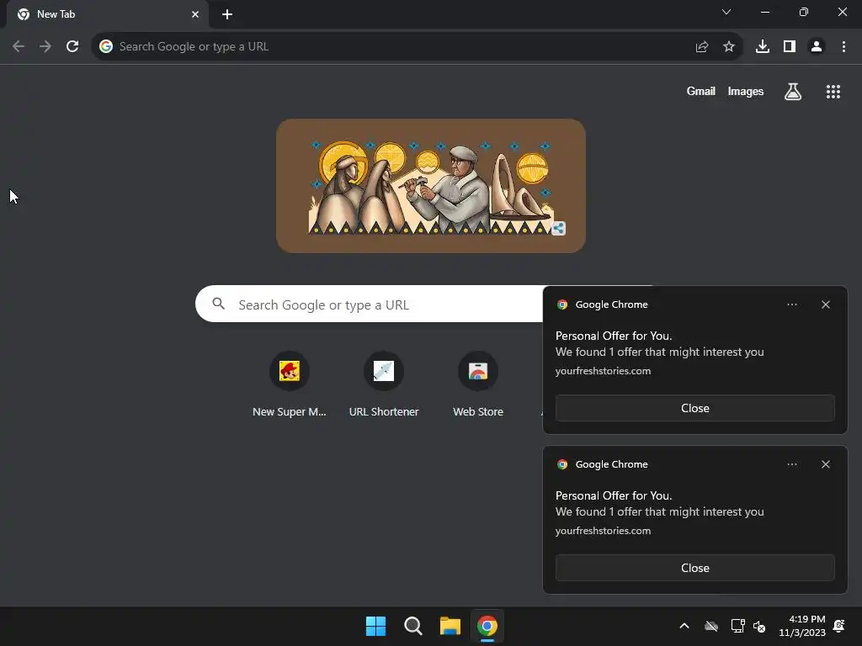Click bottom notification's Personal Offer title
862x646 pixels.
(614, 495)
